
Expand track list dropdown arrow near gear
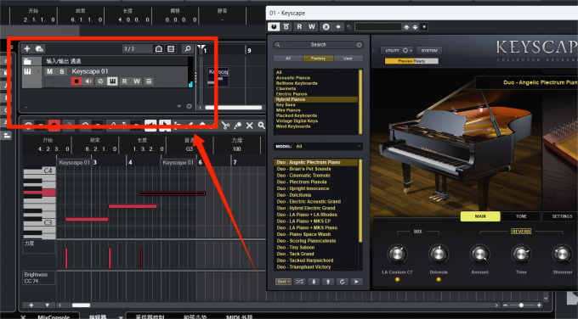tap(179, 106)
